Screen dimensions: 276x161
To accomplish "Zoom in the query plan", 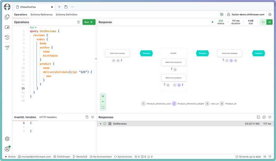I will click(103, 96).
